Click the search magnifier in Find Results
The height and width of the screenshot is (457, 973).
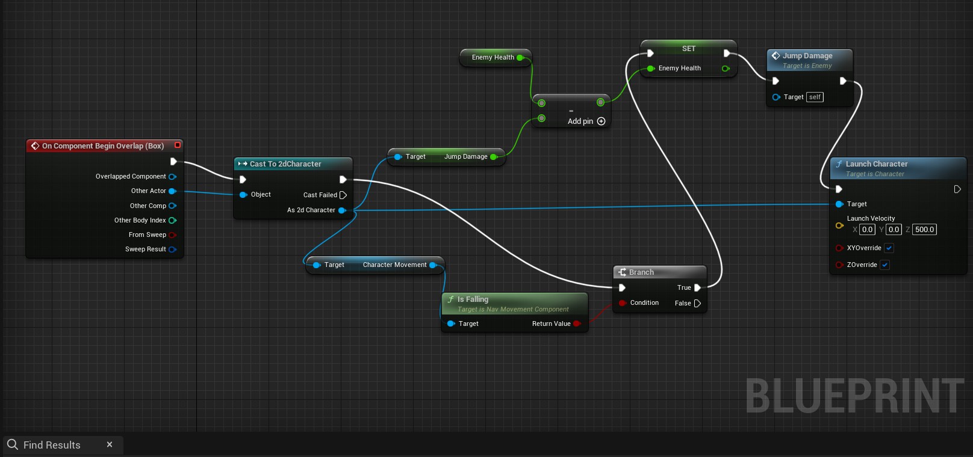(x=13, y=445)
